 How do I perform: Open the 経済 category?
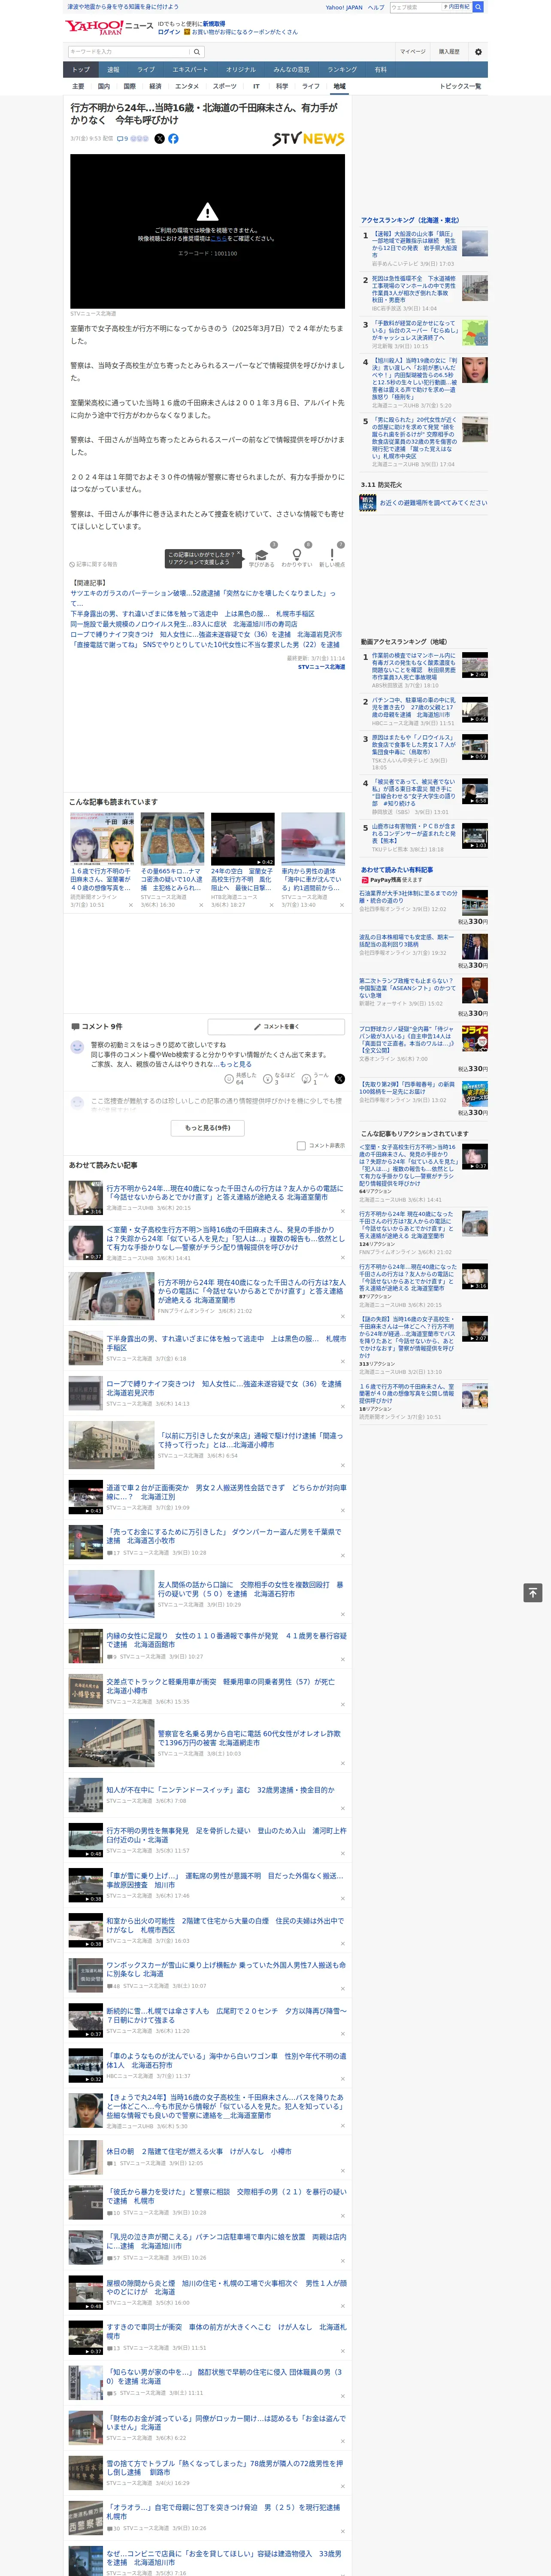(155, 86)
